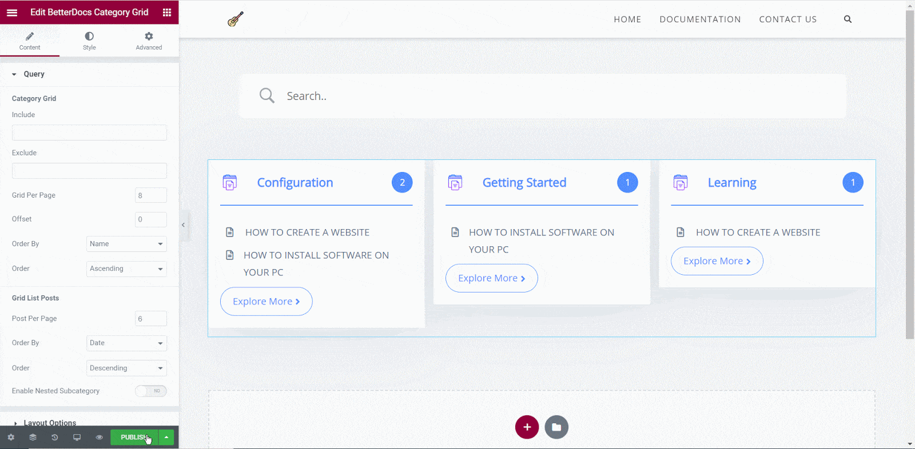Click the Configuration category folder icon
The image size is (915, 449).
point(230,183)
